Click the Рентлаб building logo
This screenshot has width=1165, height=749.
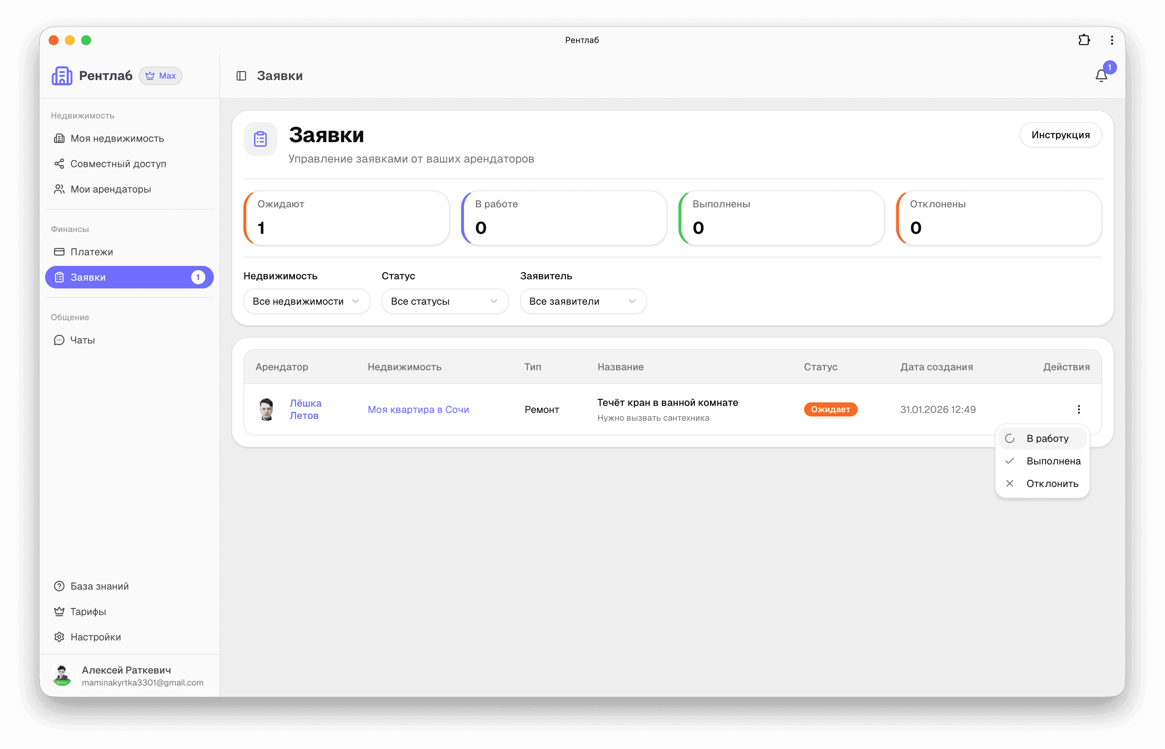[62, 76]
